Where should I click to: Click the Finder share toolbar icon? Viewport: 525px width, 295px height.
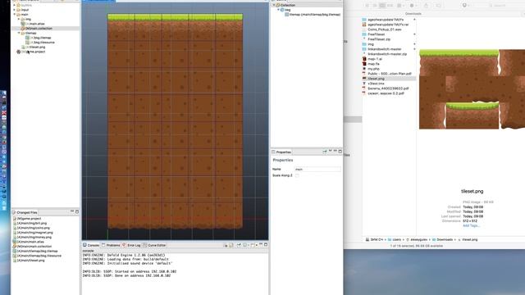tap(426, 6)
